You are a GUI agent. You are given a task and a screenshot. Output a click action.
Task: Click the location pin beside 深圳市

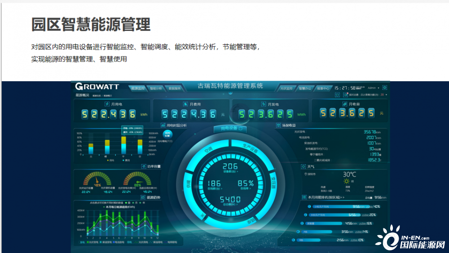305,174
